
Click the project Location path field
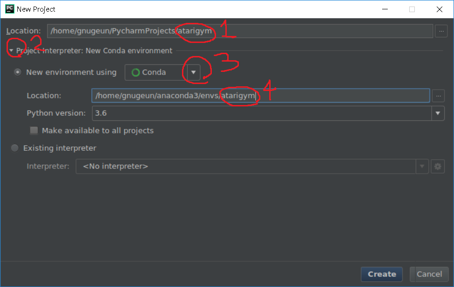pos(240,31)
